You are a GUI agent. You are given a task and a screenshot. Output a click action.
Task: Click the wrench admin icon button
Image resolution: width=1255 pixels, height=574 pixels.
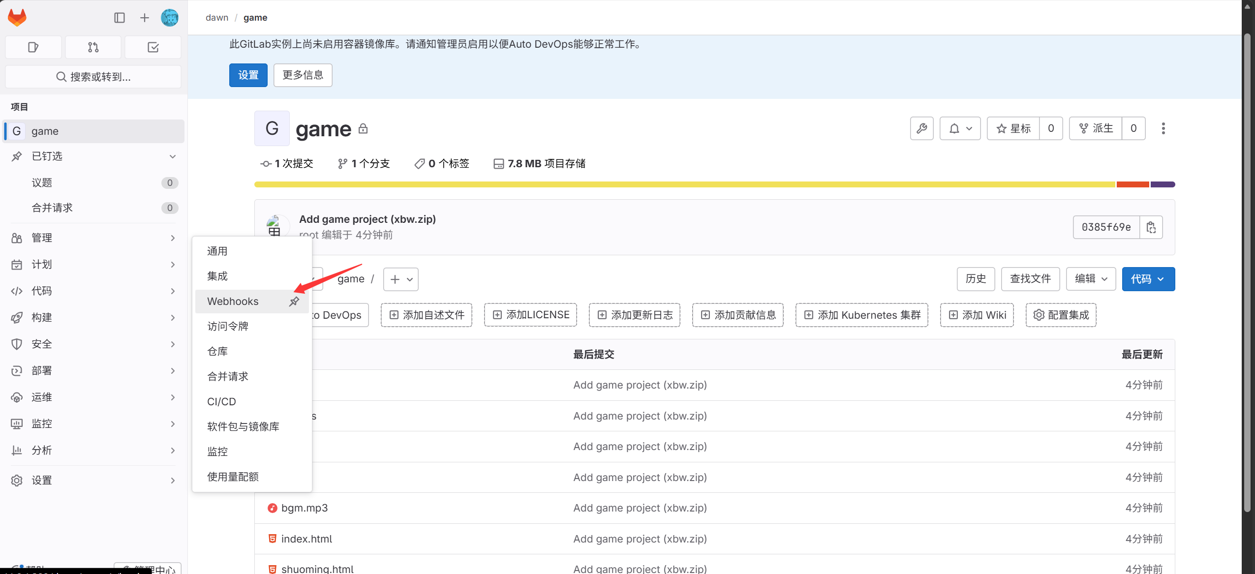(921, 128)
